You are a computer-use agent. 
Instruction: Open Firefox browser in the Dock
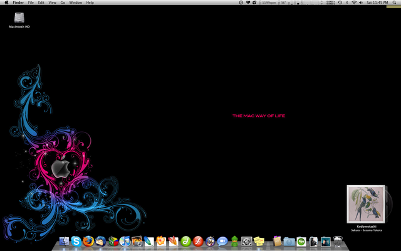pos(88,241)
